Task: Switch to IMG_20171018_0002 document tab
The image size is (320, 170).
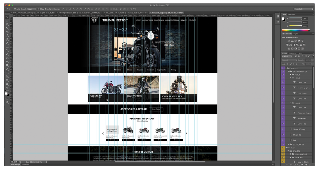Action: (x=34, y=13)
